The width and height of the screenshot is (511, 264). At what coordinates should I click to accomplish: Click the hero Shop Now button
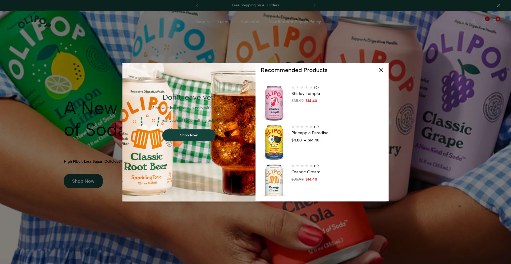coord(83,181)
